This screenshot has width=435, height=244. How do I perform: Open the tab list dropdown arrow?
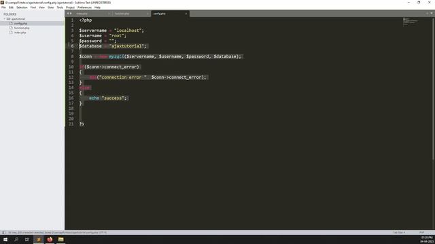coord(432,14)
